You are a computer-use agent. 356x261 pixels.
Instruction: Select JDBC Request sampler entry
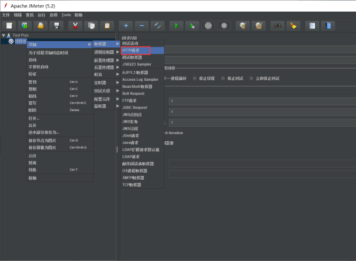[134, 108]
